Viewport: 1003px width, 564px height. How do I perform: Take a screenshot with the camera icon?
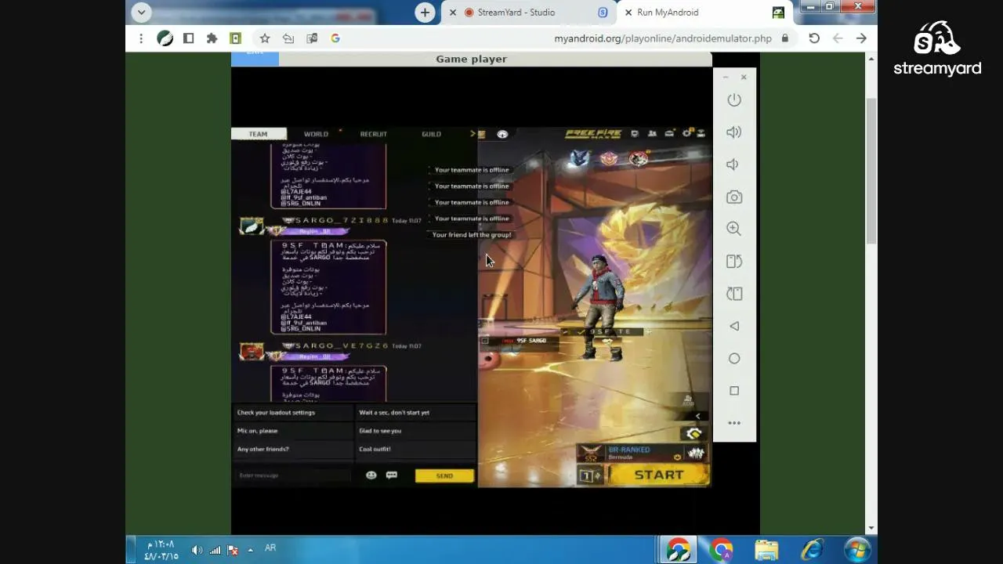pos(734,197)
